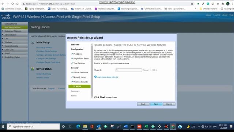Viewport: 234px width, 132px height.
Task: Go to browser Home icon
Action: click(x=17, y=4)
